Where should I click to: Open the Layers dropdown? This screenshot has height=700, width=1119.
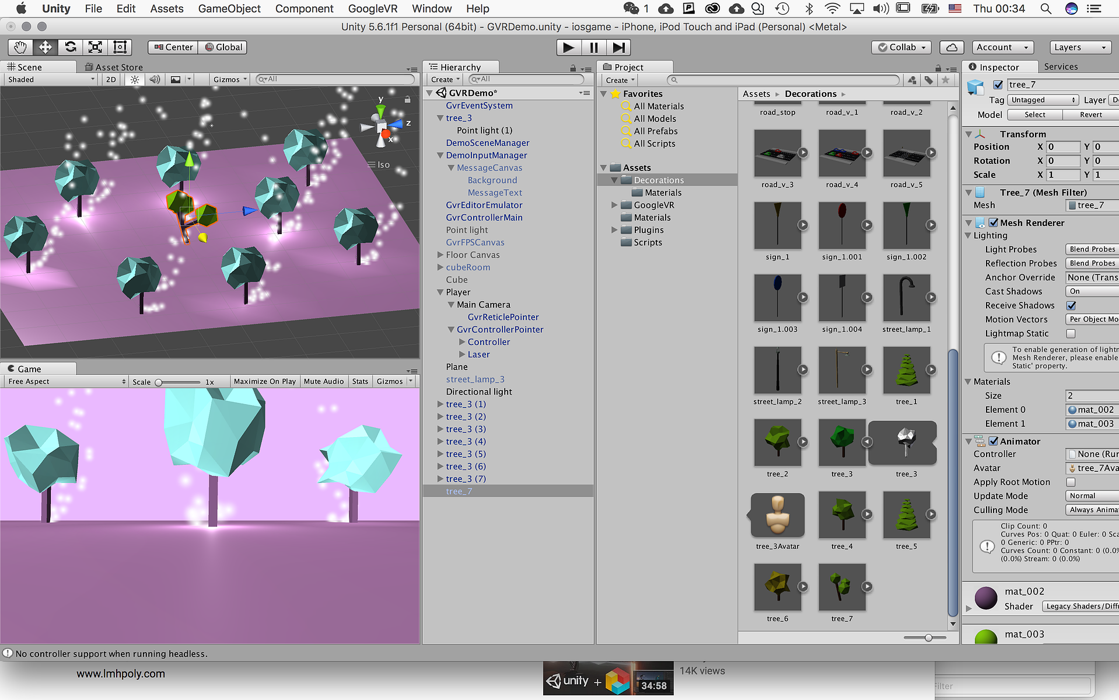1080,47
